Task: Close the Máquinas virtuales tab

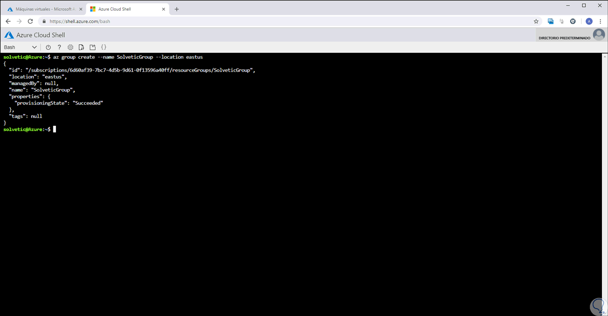Action: point(81,9)
